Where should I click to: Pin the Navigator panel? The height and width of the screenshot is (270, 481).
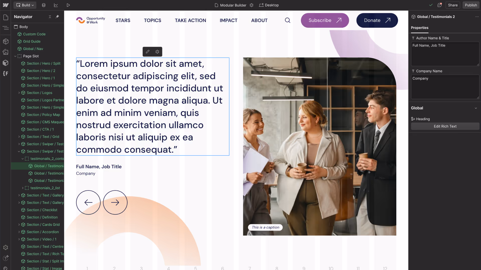pos(57,16)
